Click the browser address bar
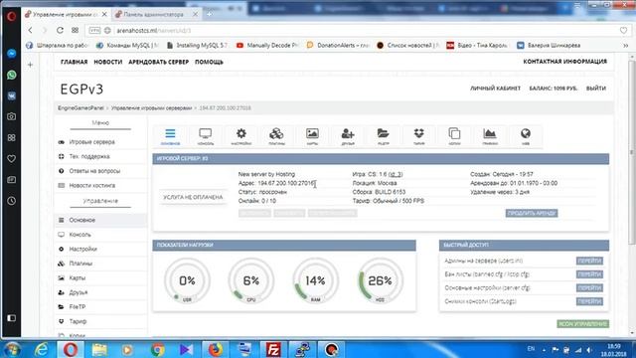The image size is (636, 358). tap(359, 31)
